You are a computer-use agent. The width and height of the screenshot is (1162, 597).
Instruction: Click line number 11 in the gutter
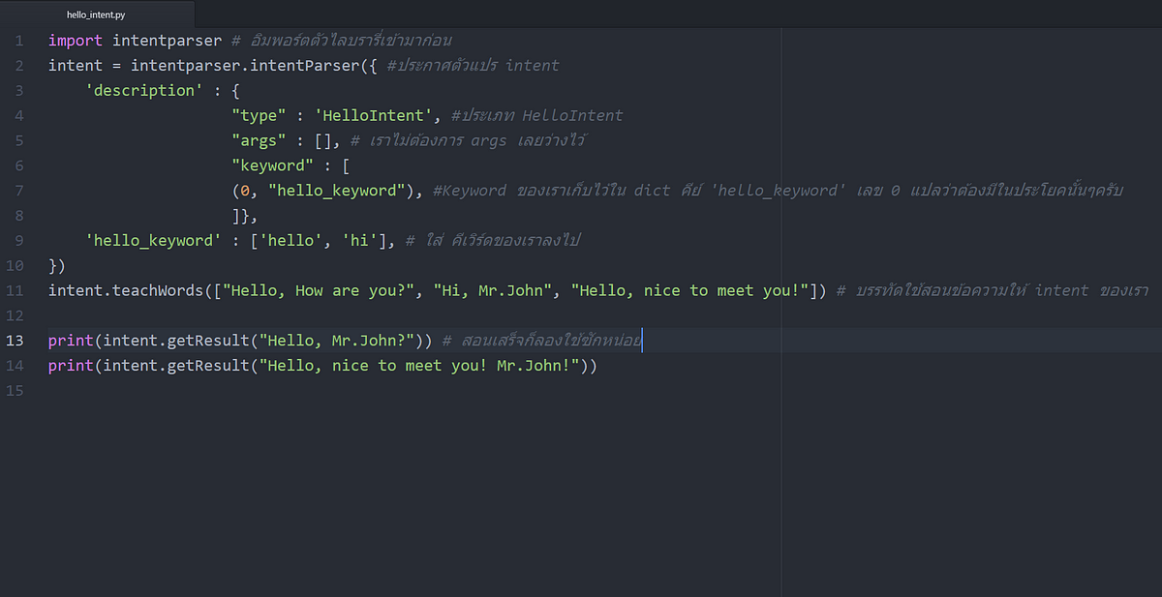(15, 290)
